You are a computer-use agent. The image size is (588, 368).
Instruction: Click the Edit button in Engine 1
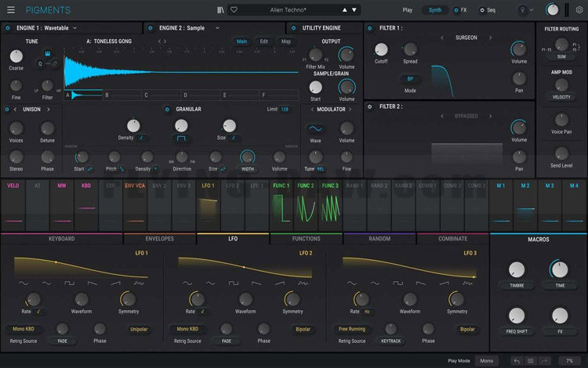(263, 41)
